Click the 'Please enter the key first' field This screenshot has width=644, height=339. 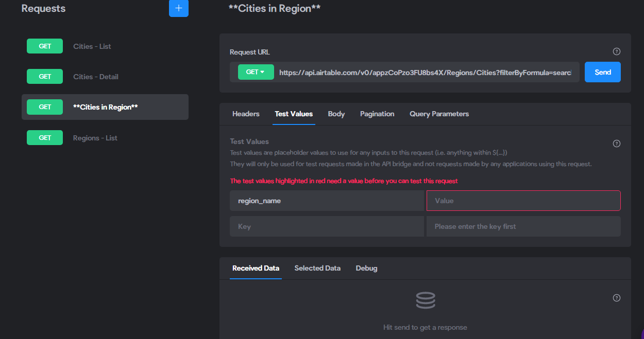click(523, 226)
